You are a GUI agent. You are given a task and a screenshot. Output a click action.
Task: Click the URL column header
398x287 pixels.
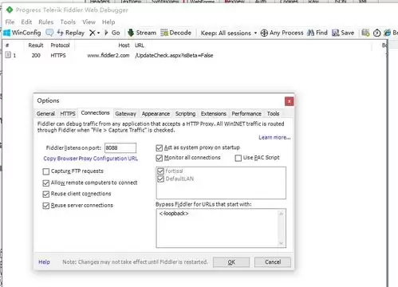tap(140, 45)
